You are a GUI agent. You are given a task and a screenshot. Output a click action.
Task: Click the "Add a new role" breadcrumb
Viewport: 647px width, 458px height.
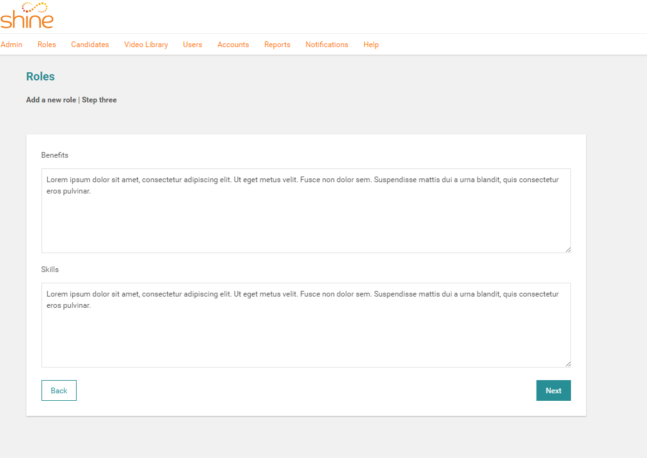[51, 100]
